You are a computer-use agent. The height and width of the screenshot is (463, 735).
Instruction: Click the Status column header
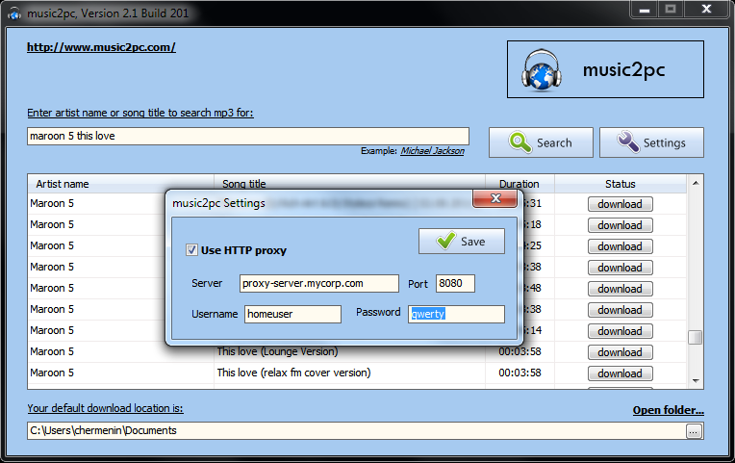pyautogui.click(x=621, y=184)
